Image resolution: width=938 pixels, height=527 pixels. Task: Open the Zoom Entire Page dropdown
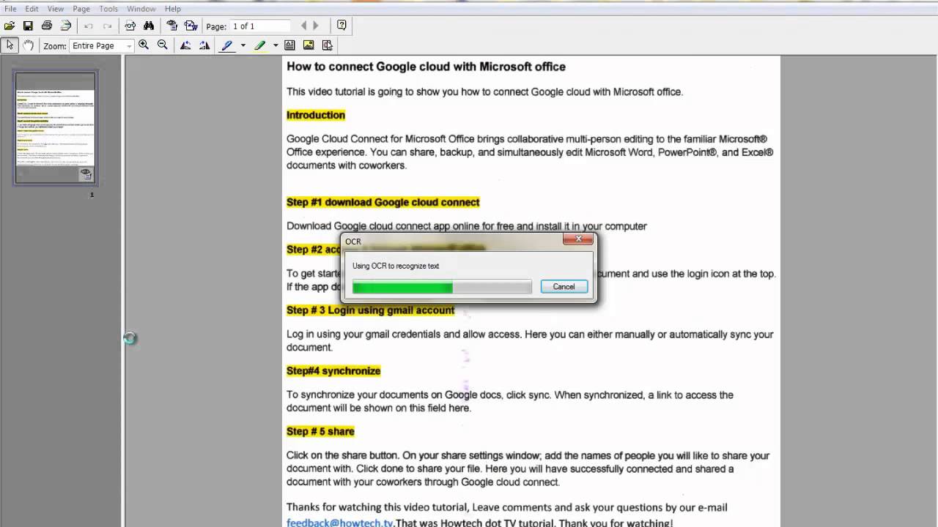(x=102, y=45)
